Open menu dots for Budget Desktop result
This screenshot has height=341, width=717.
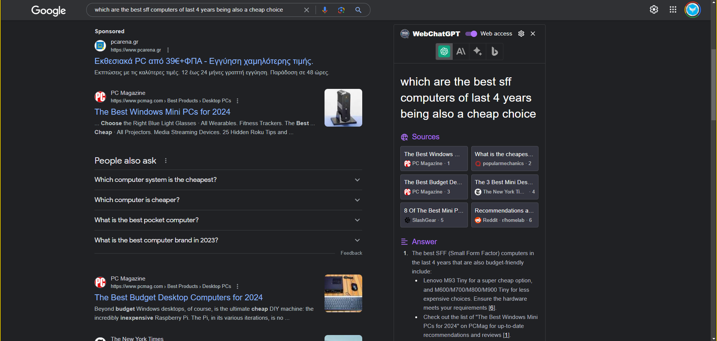pyautogui.click(x=238, y=286)
